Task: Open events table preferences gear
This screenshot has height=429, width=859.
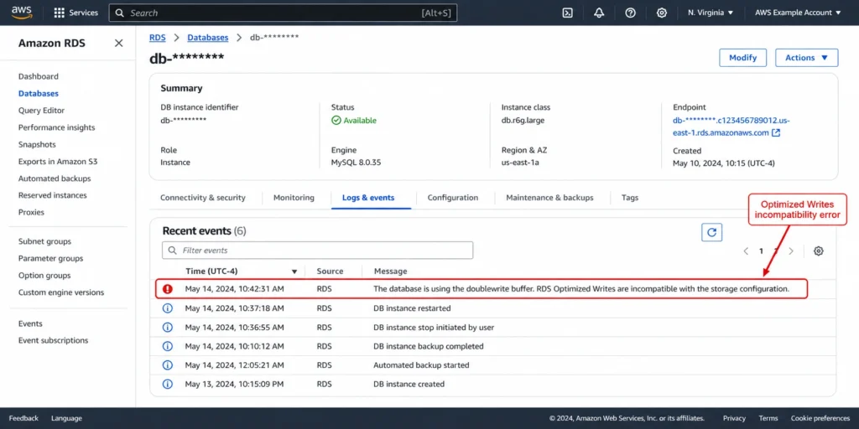Action: (x=818, y=251)
